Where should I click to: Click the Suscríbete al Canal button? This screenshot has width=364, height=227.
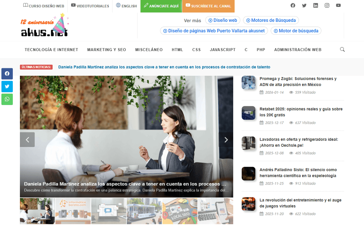click(209, 6)
